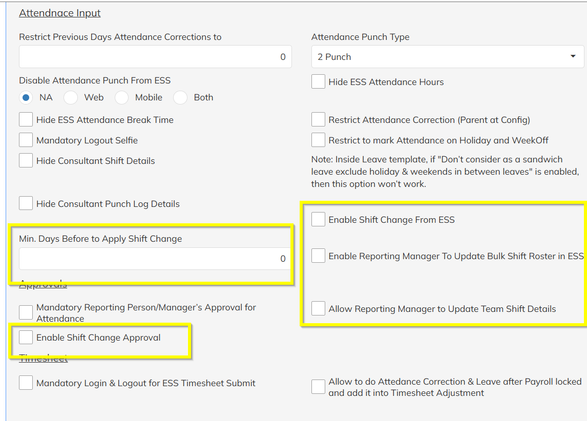Toggle Hide Consultant Punch Log Details
587x421 pixels.
(x=26, y=204)
